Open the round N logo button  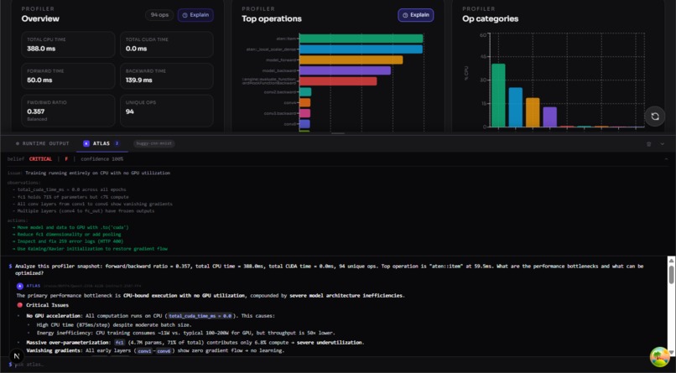pos(17,355)
